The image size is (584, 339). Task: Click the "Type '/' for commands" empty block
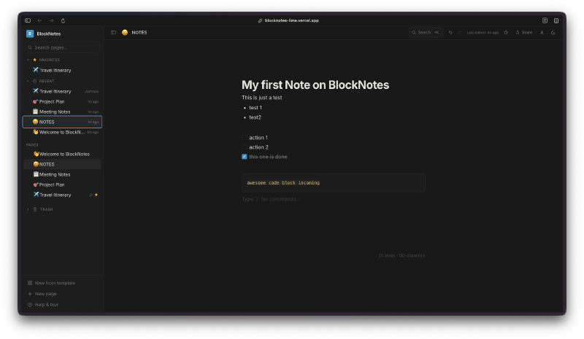tap(271, 199)
